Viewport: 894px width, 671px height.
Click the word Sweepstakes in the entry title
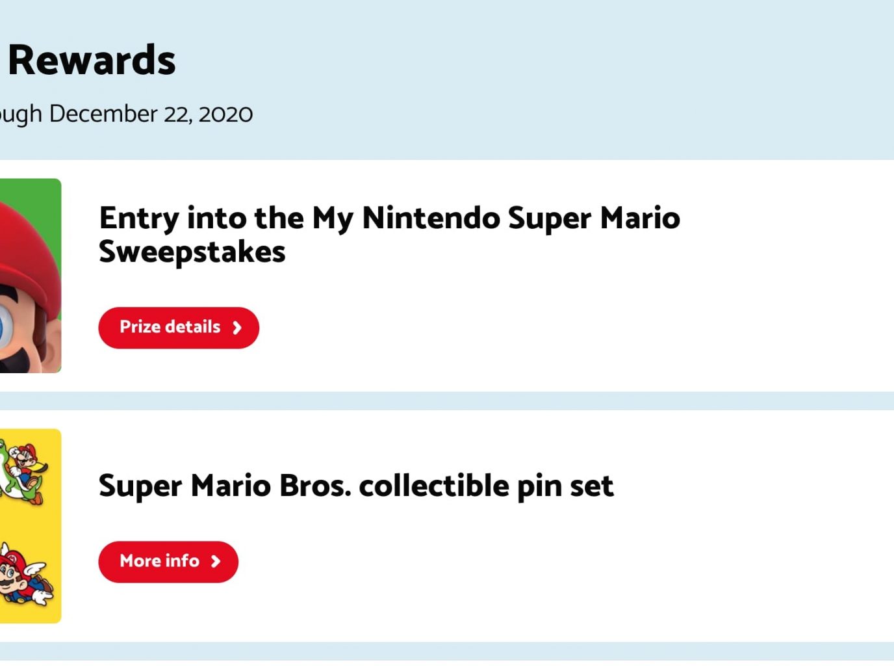[192, 252]
